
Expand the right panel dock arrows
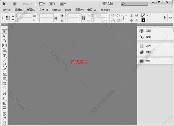pyautogui.click(x=171, y=24)
